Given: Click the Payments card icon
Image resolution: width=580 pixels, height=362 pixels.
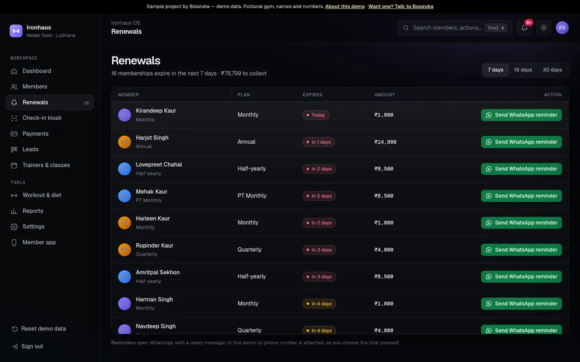Looking at the screenshot, I should coord(14,133).
